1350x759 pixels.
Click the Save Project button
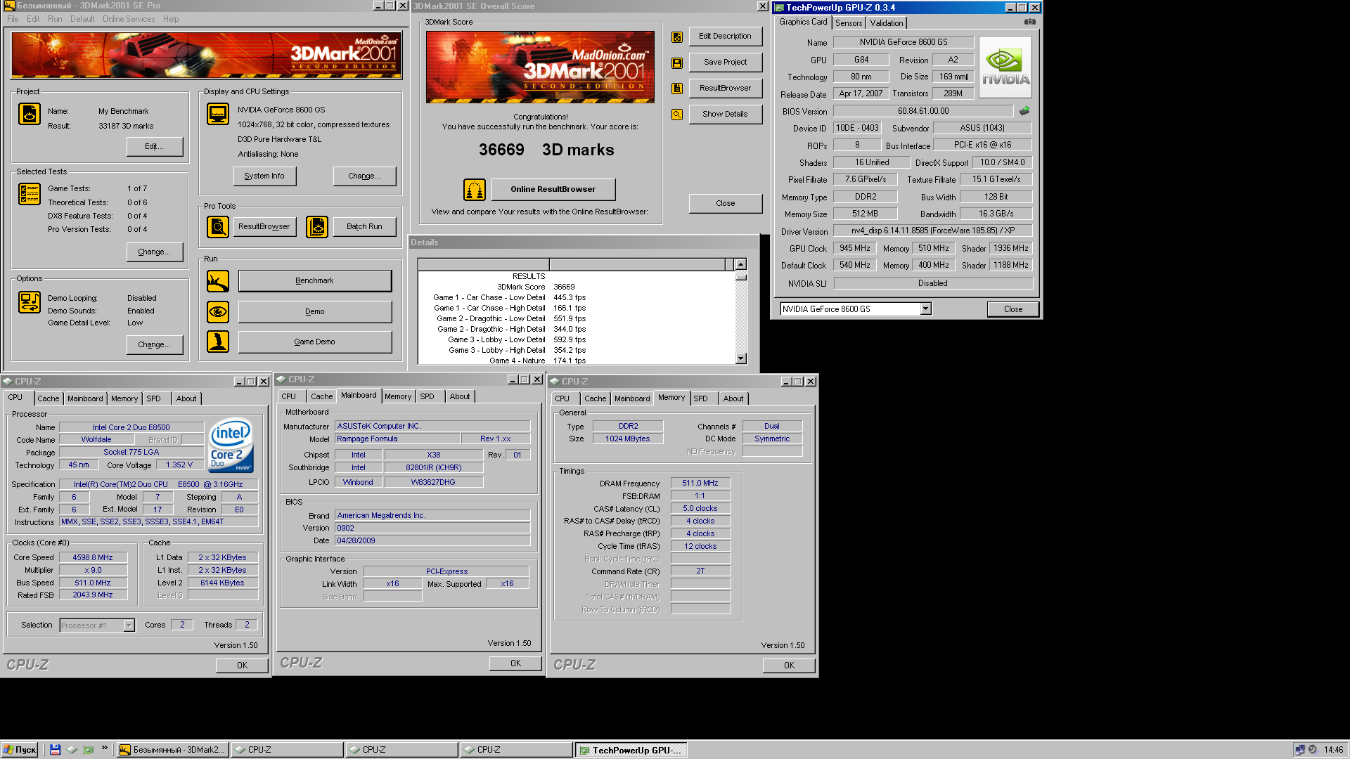point(725,63)
